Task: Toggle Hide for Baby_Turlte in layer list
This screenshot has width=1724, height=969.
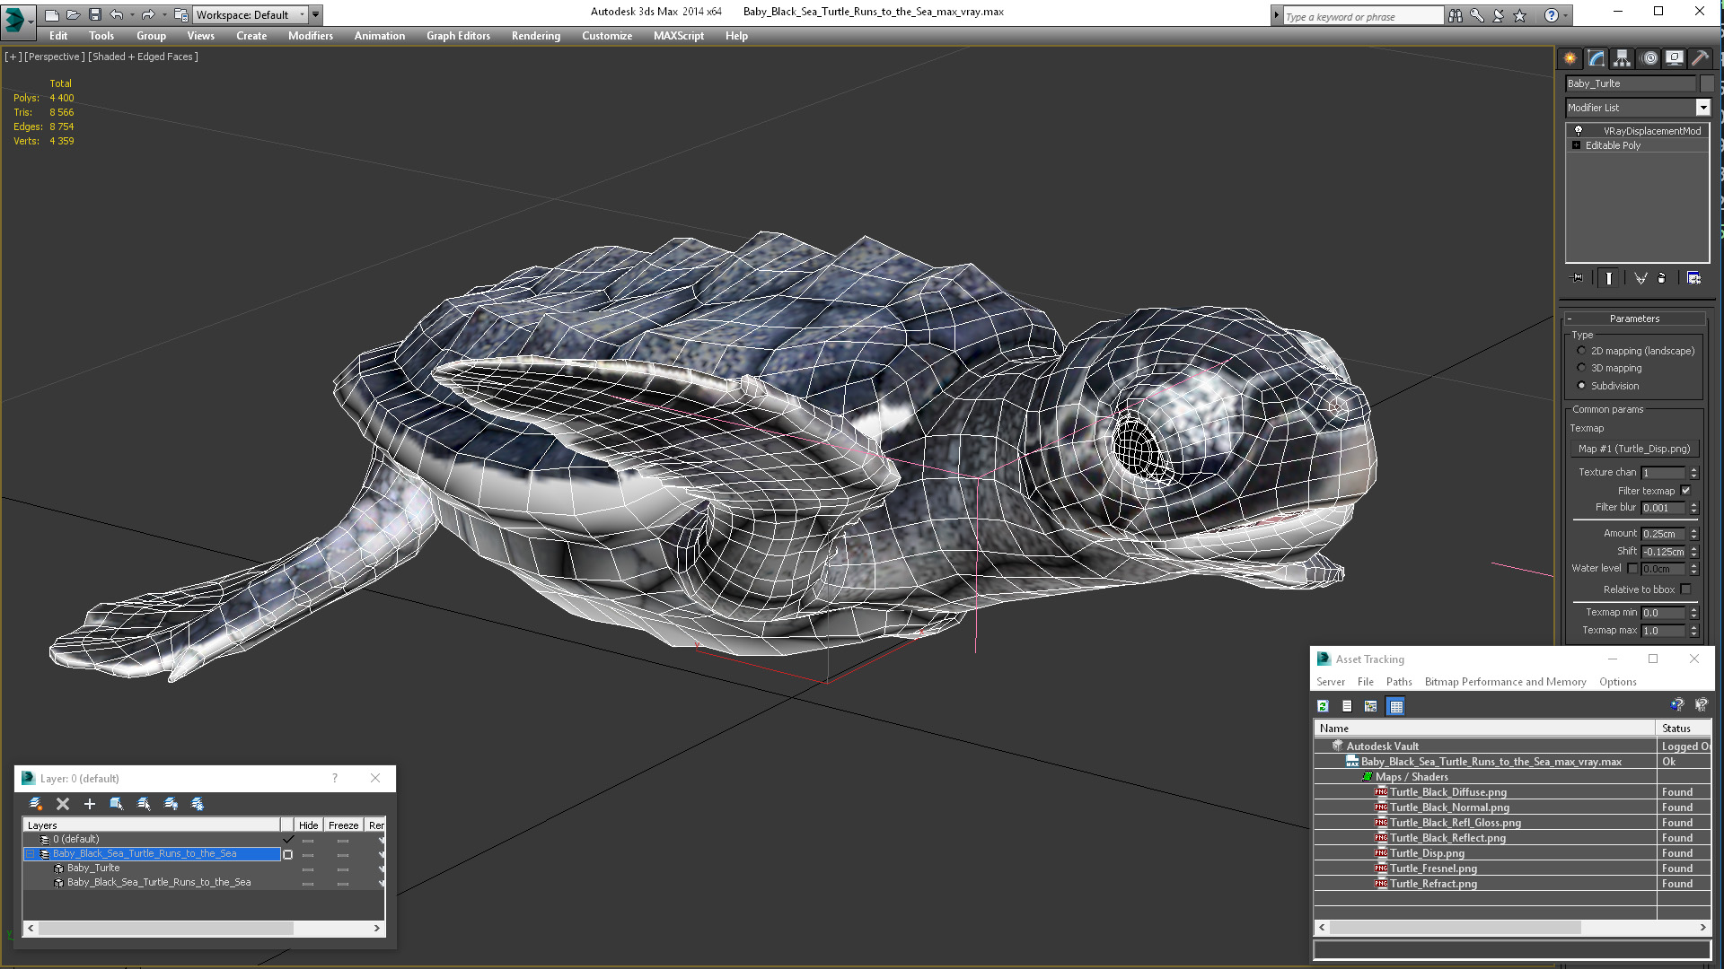Action: [308, 869]
